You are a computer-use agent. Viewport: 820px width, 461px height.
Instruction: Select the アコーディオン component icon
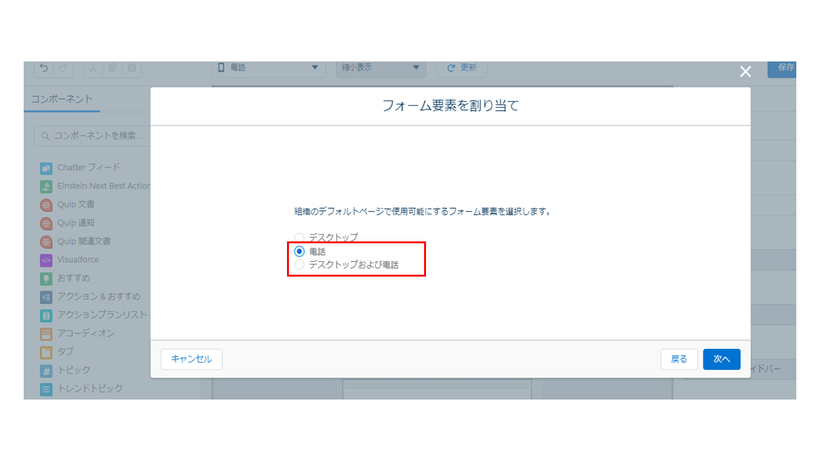coord(46,334)
